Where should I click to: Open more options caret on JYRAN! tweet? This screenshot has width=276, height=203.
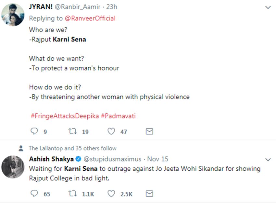[x=268, y=7]
